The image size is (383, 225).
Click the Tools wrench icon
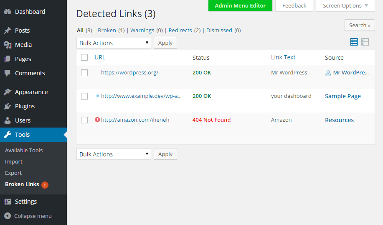[x=8, y=135]
